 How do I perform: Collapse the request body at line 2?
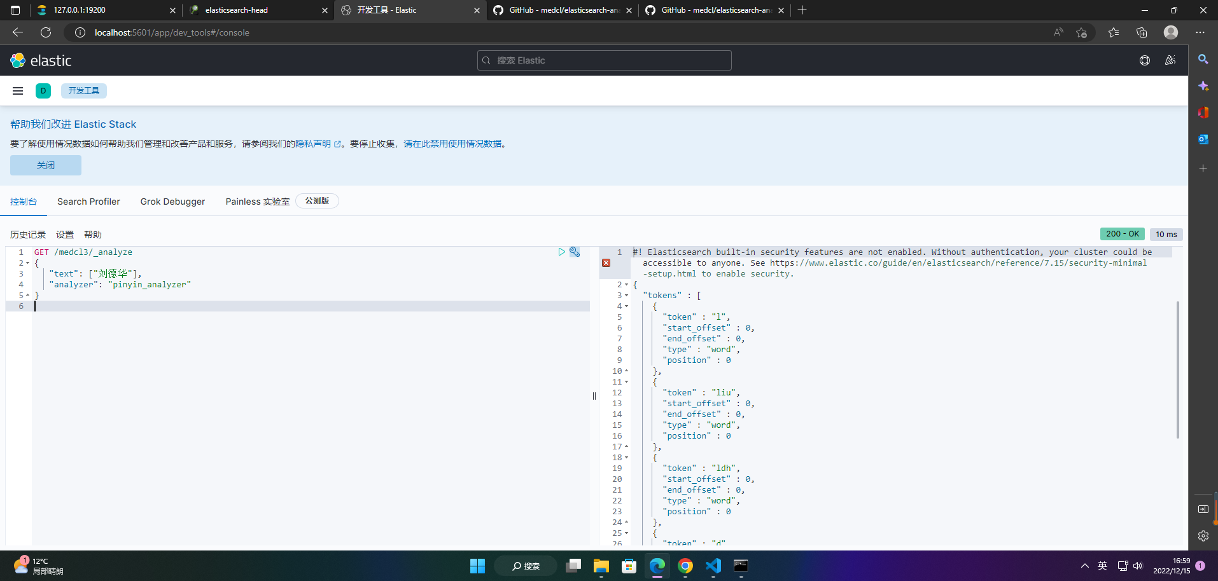pyautogui.click(x=28, y=263)
